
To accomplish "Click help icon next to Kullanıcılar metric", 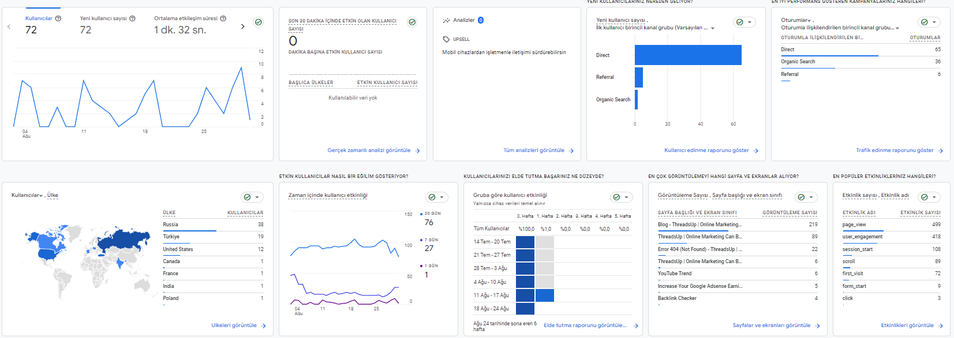I will click(x=58, y=18).
